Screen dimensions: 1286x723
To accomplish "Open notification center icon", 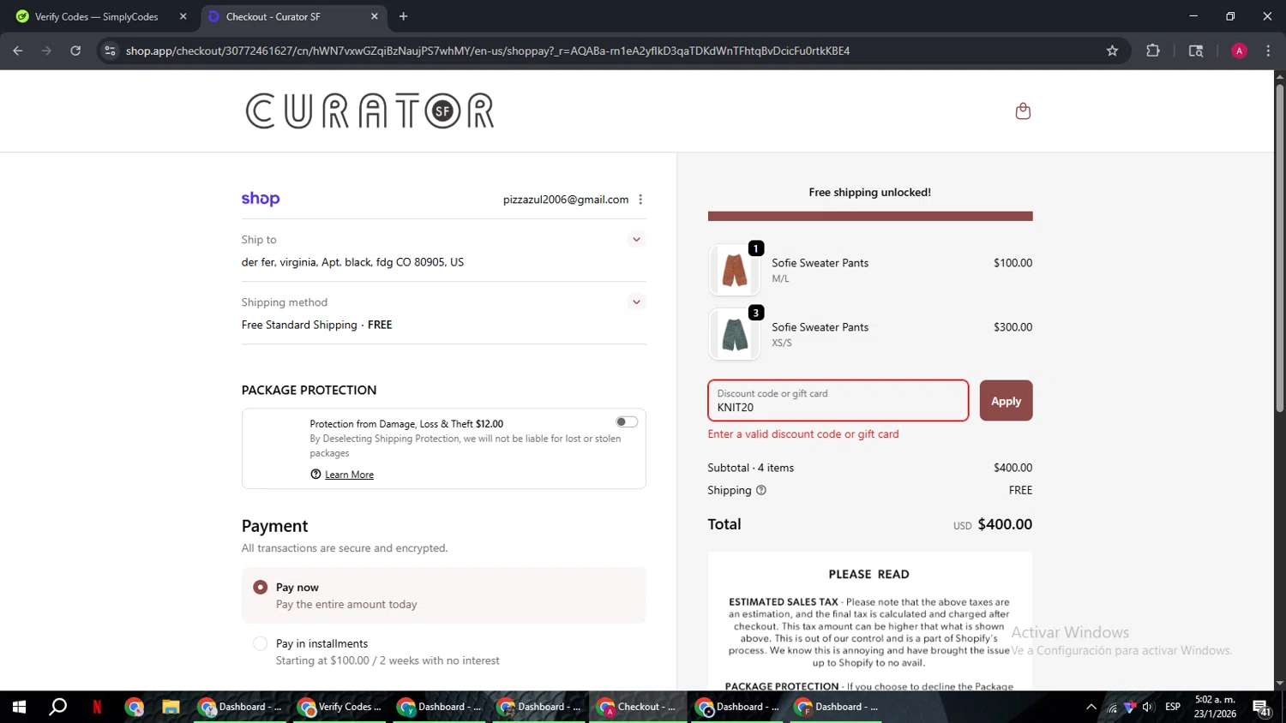I will [1261, 708].
